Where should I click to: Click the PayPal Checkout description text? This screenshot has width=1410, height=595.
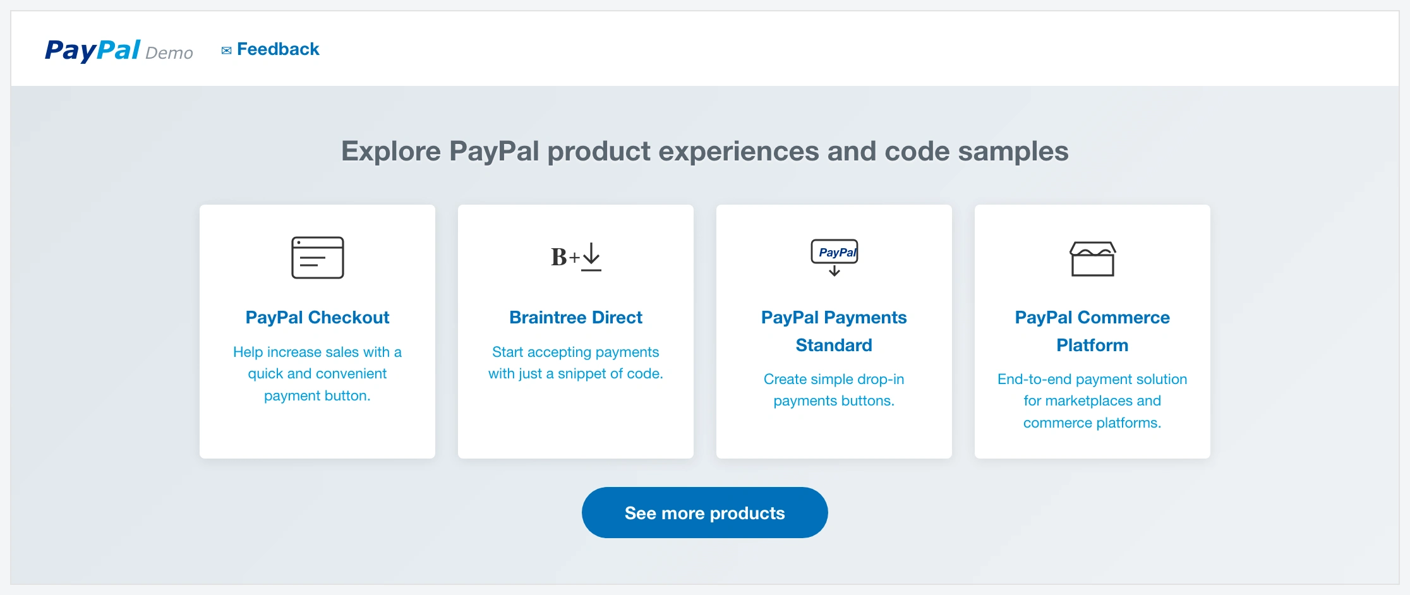click(317, 373)
